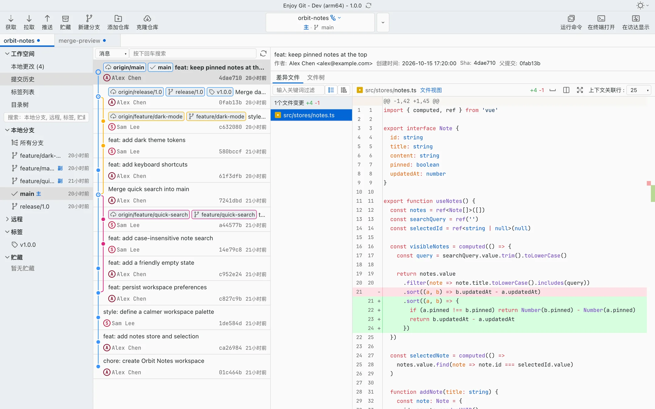Switch file list to tree view
The image size is (655, 409).
pos(344,90)
